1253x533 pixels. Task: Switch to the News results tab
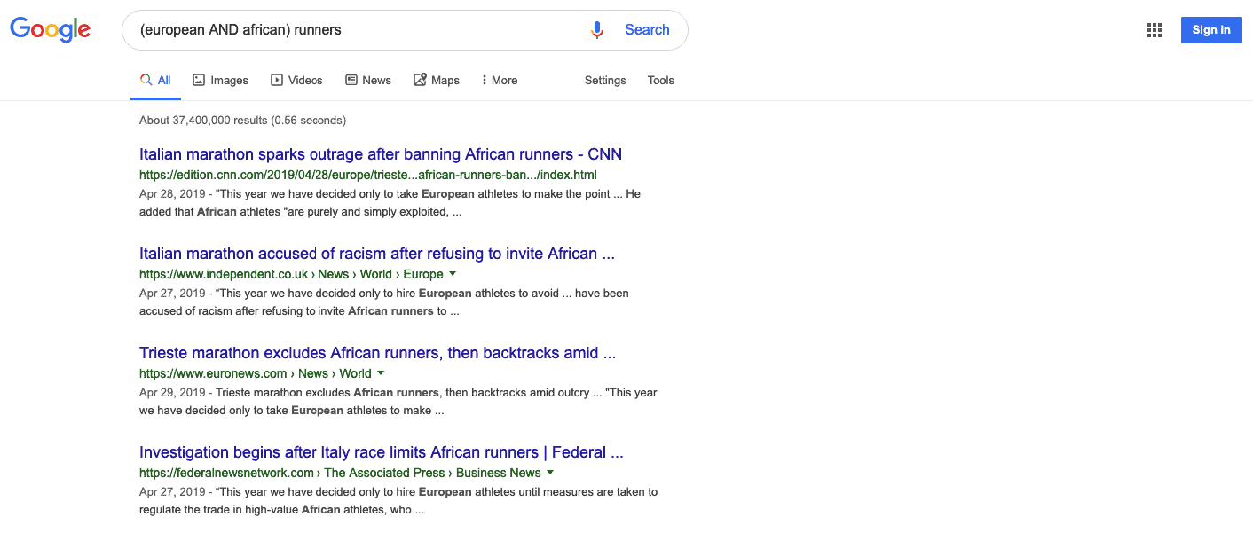(x=376, y=79)
